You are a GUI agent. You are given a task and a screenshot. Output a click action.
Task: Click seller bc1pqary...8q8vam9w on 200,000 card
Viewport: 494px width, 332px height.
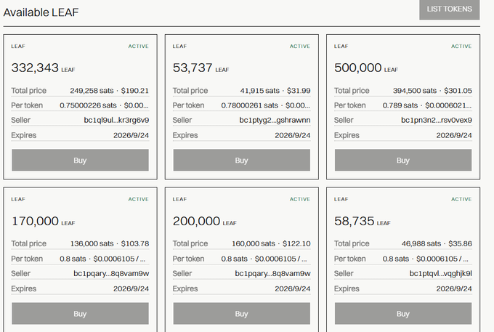click(272, 273)
